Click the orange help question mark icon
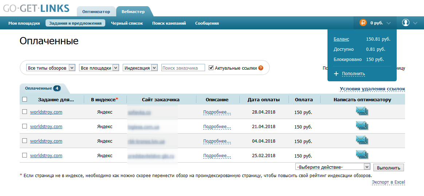This screenshot has height=196, width=424. 260,68
